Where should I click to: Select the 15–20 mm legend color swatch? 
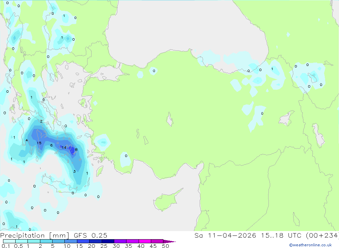(83, 241)
